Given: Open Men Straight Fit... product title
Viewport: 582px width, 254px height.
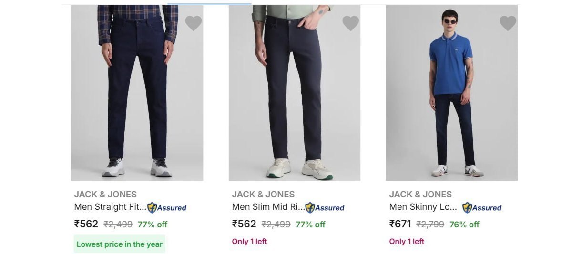Looking at the screenshot, I should [110, 207].
